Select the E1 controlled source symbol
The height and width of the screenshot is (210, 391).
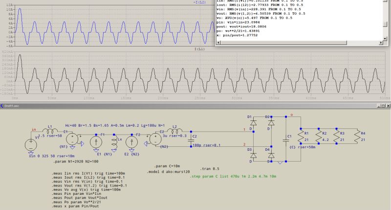[72, 139]
